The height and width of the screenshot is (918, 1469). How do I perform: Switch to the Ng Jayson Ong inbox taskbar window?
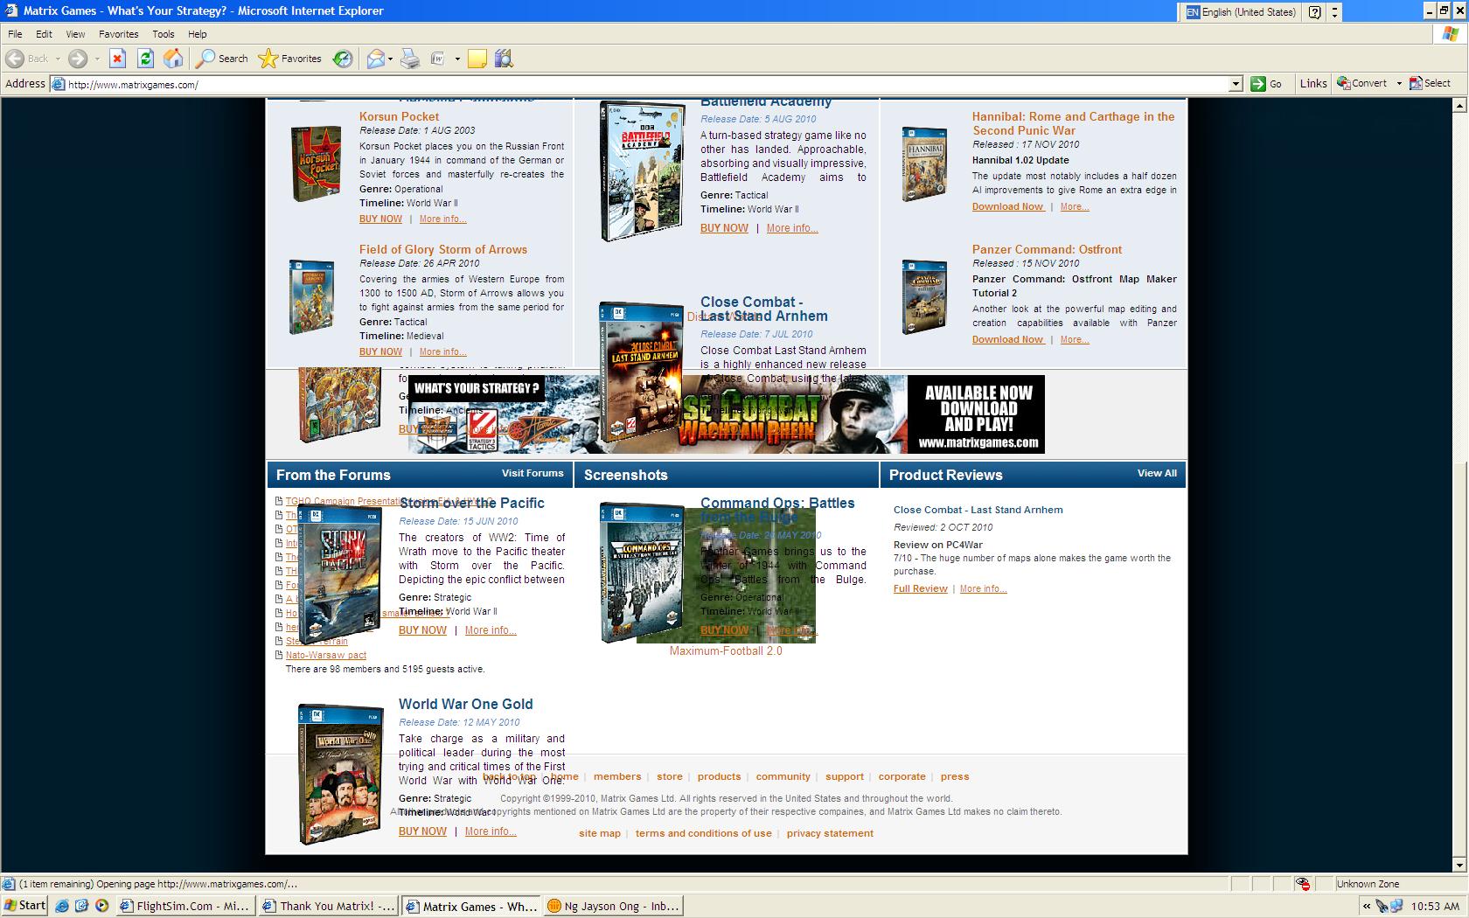coord(613,906)
